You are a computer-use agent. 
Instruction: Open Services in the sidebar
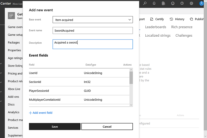point(13,128)
